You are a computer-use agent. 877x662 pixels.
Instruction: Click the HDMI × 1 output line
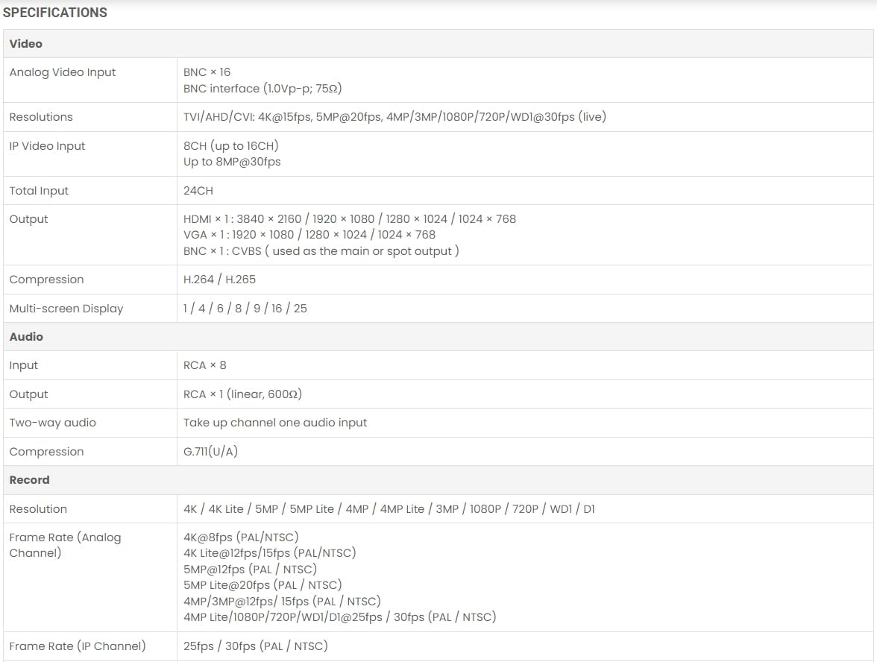click(x=349, y=219)
